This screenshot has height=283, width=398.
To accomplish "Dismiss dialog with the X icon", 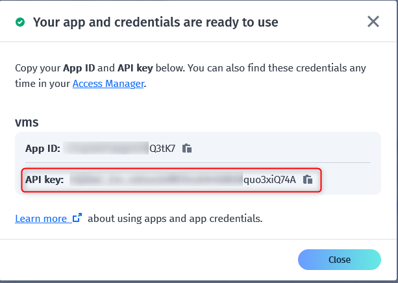I will coord(373,22).
